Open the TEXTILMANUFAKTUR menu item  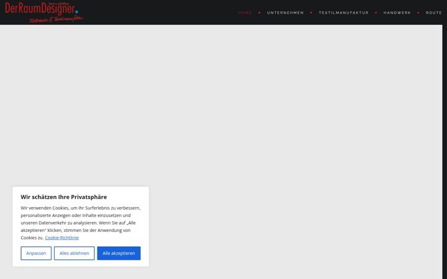(343, 13)
